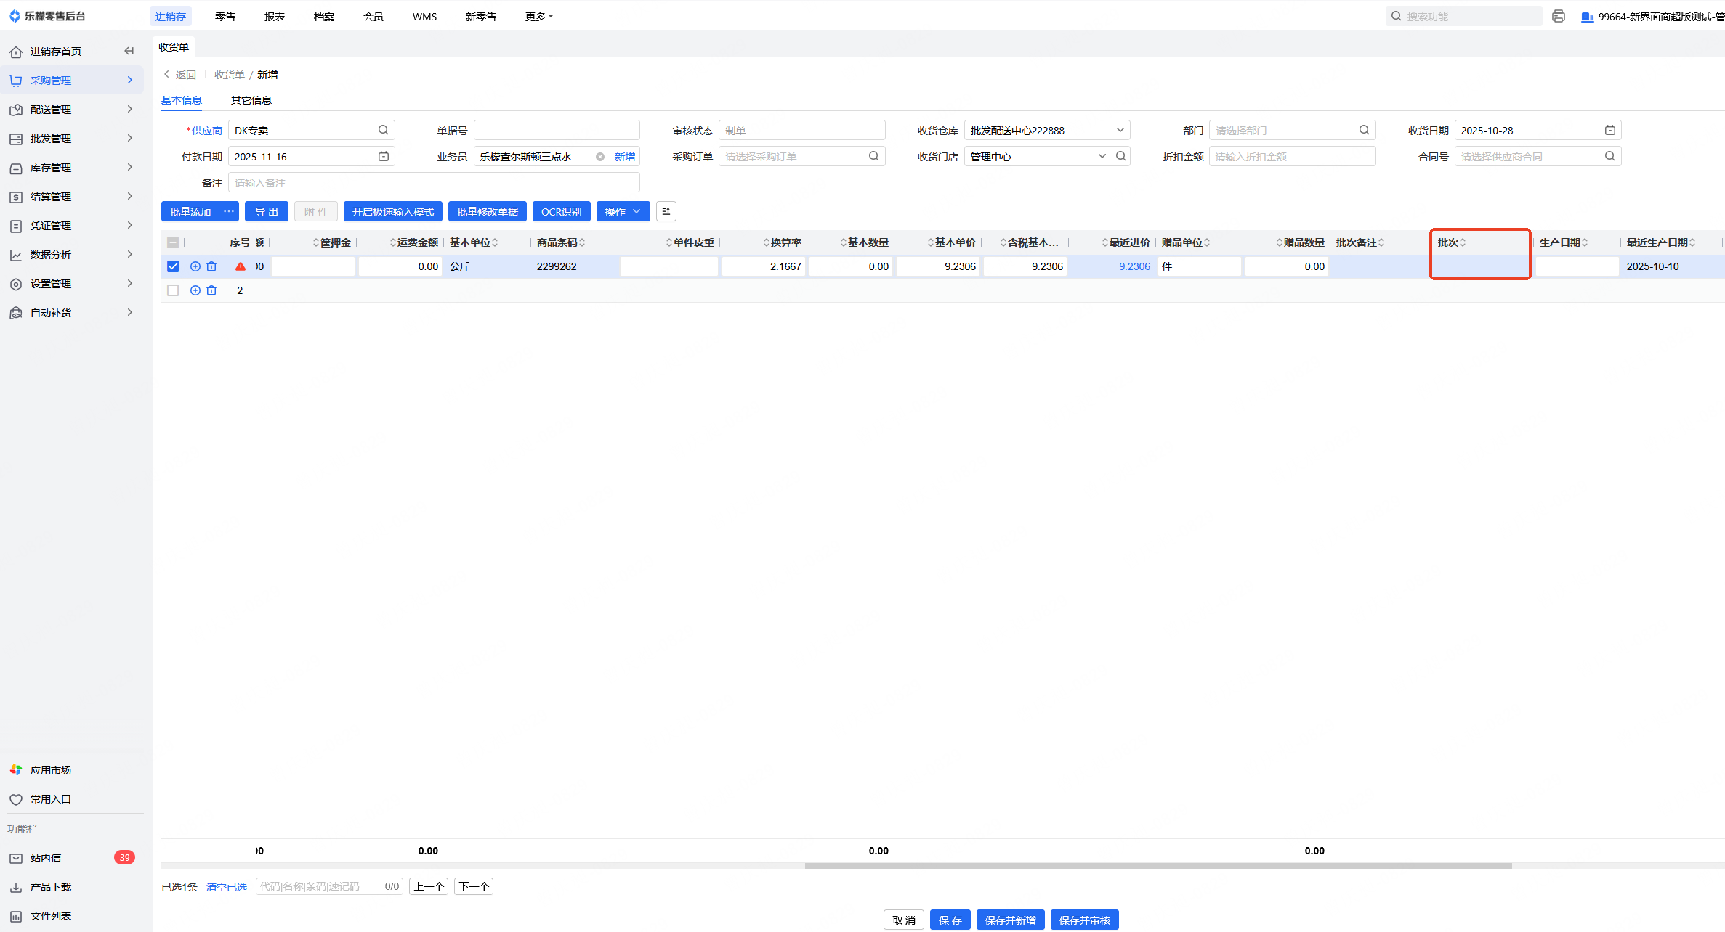Open the 收货日期 calendar icon
This screenshot has height=932, width=1725.
tap(1609, 130)
